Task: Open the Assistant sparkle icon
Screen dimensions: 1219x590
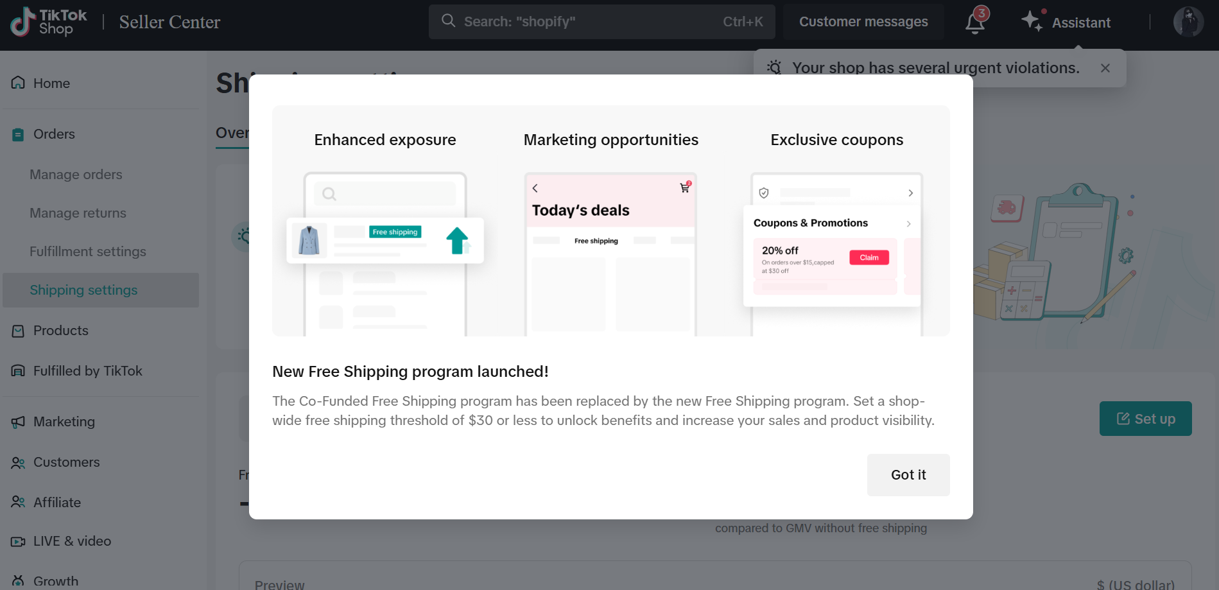Action: [1032, 21]
